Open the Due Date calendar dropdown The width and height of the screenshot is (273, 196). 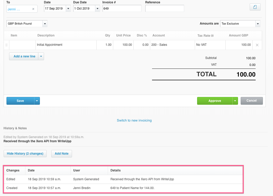[x=97, y=9]
